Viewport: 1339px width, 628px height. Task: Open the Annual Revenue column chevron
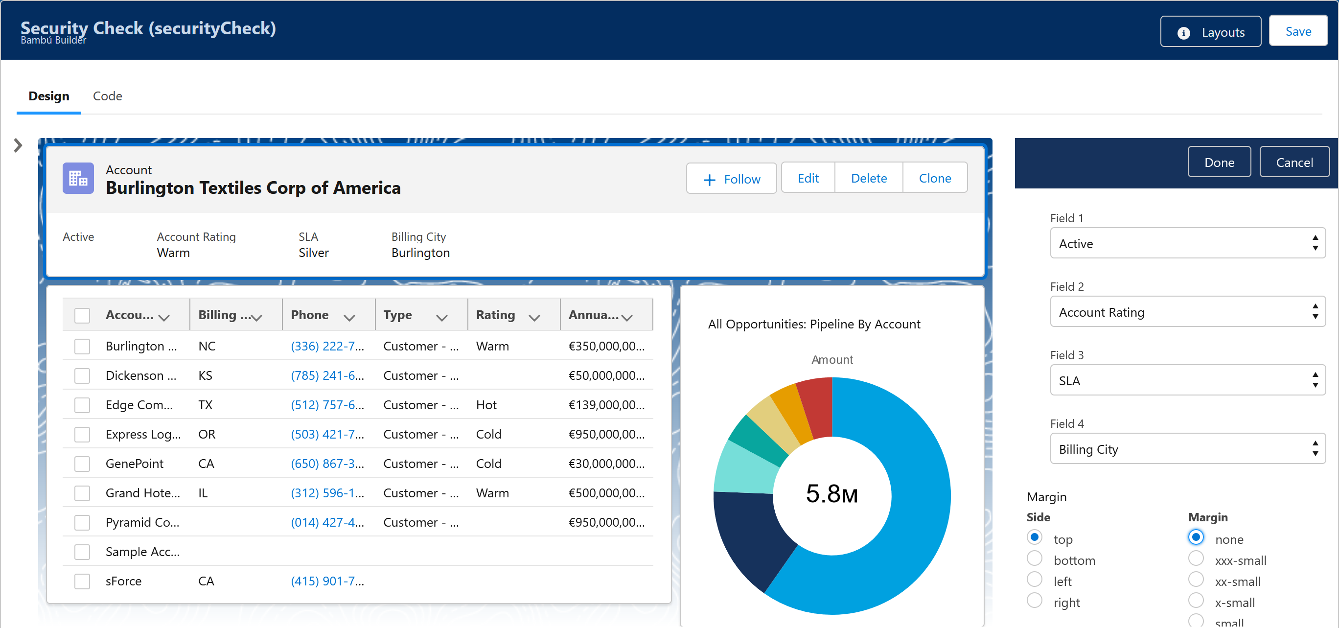[x=627, y=317]
